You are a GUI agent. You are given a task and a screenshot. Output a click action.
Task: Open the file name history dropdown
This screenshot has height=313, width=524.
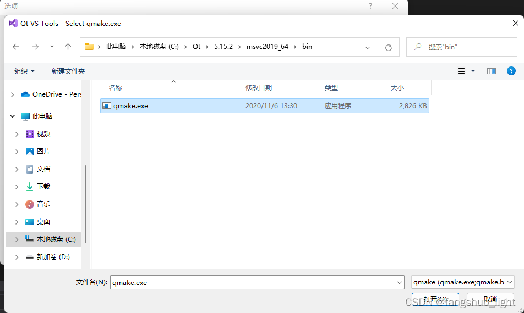[400, 283]
